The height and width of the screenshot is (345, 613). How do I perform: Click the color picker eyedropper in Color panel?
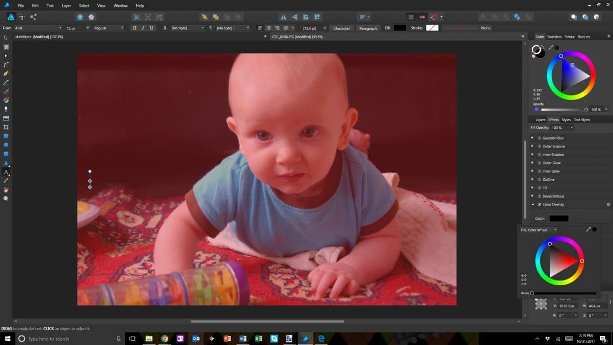pyautogui.click(x=551, y=48)
